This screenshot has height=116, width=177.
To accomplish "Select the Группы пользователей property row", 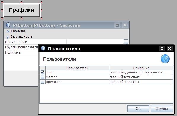I will (x=21, y=47).
